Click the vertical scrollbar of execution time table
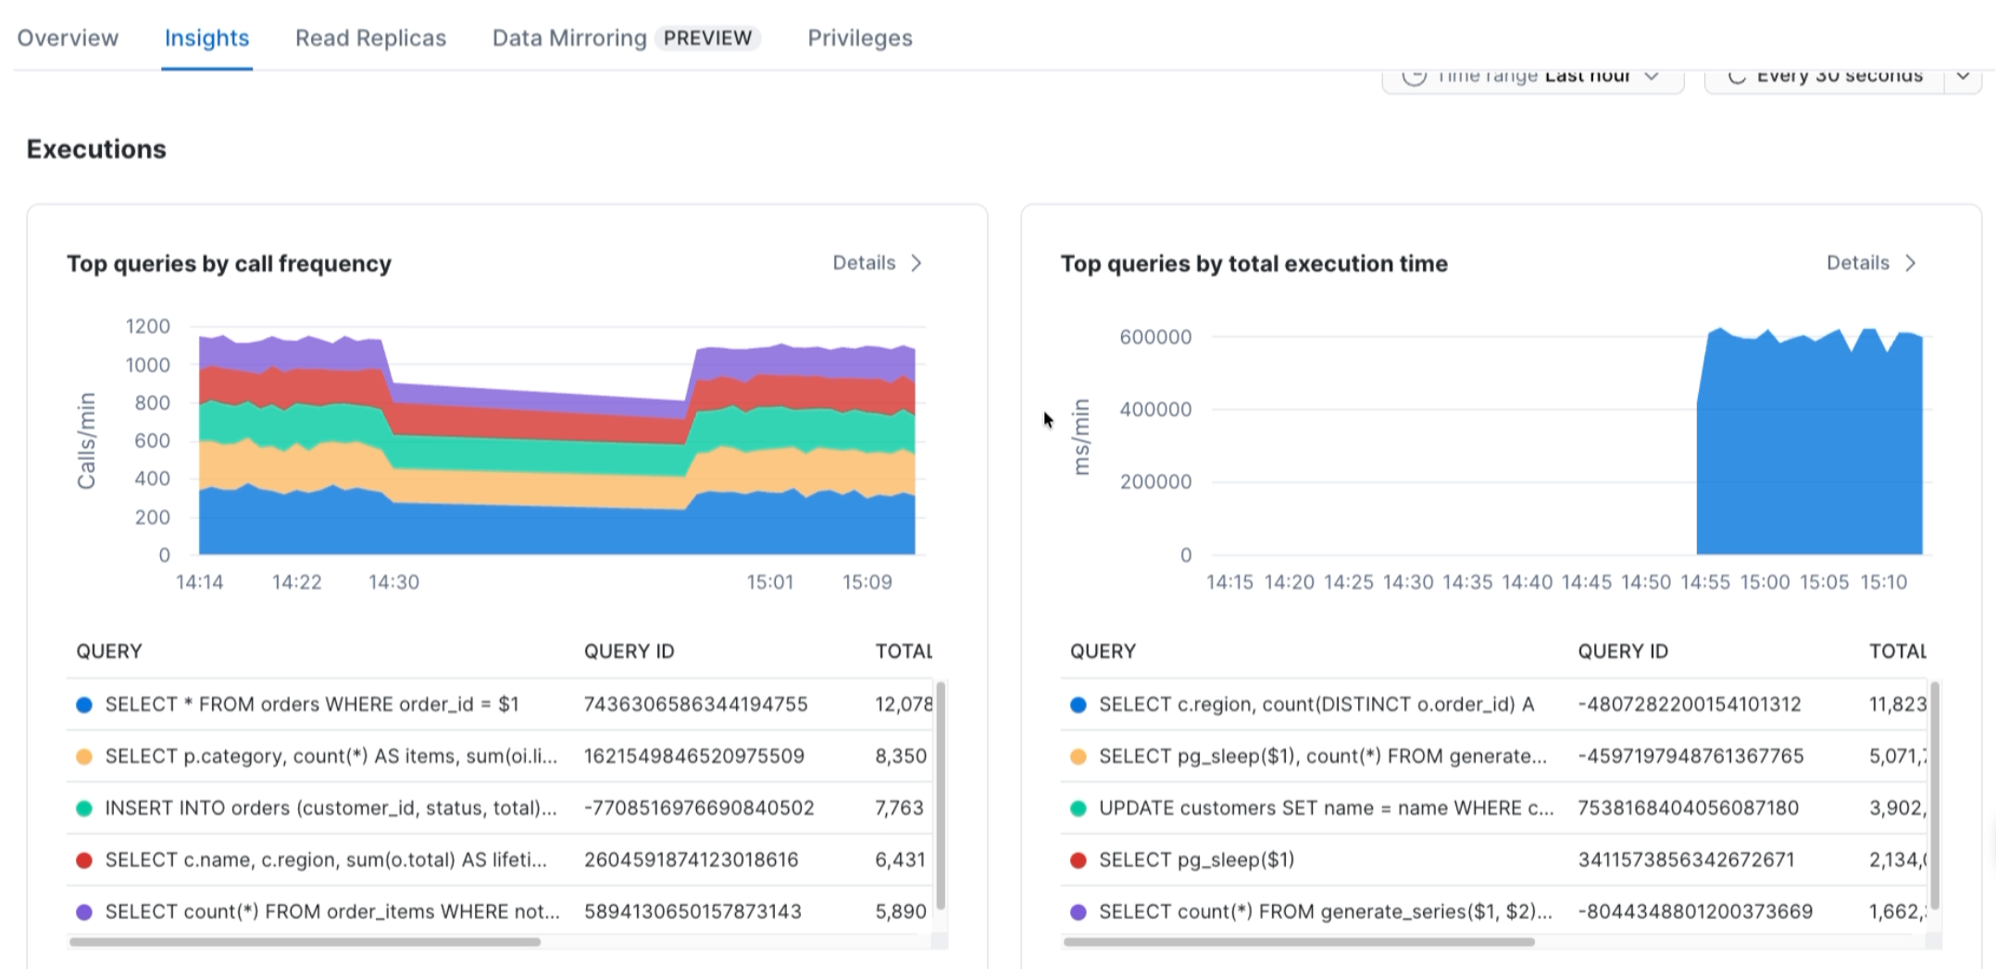The image size is (1996, 969). coord(1935,796)
